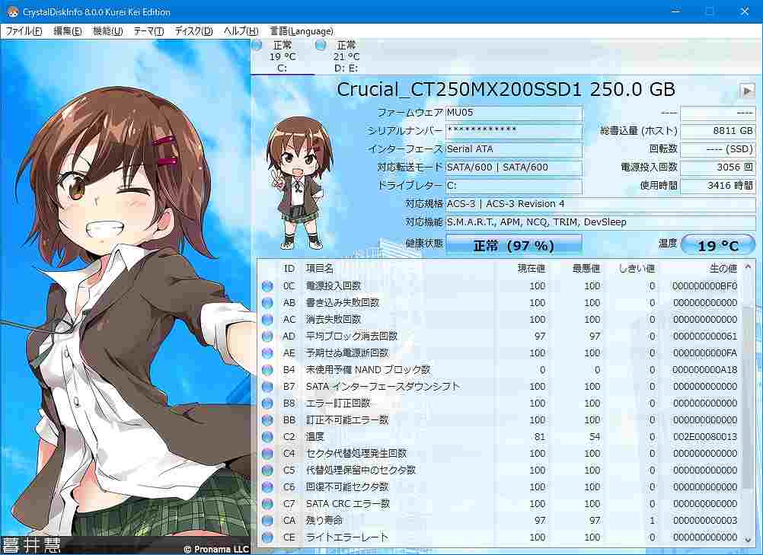Click the interface field Serial ATA
Viewport: 763px width, 555px height.
pyautogui.click(x=514, y=149)
